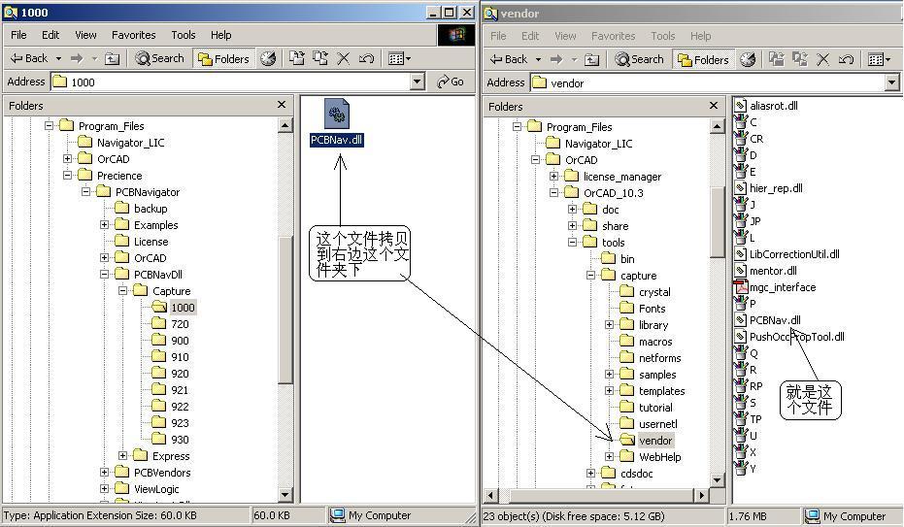Click Delete icon in vendor window toolbar
904x527 pixels.
coord(822,59)
